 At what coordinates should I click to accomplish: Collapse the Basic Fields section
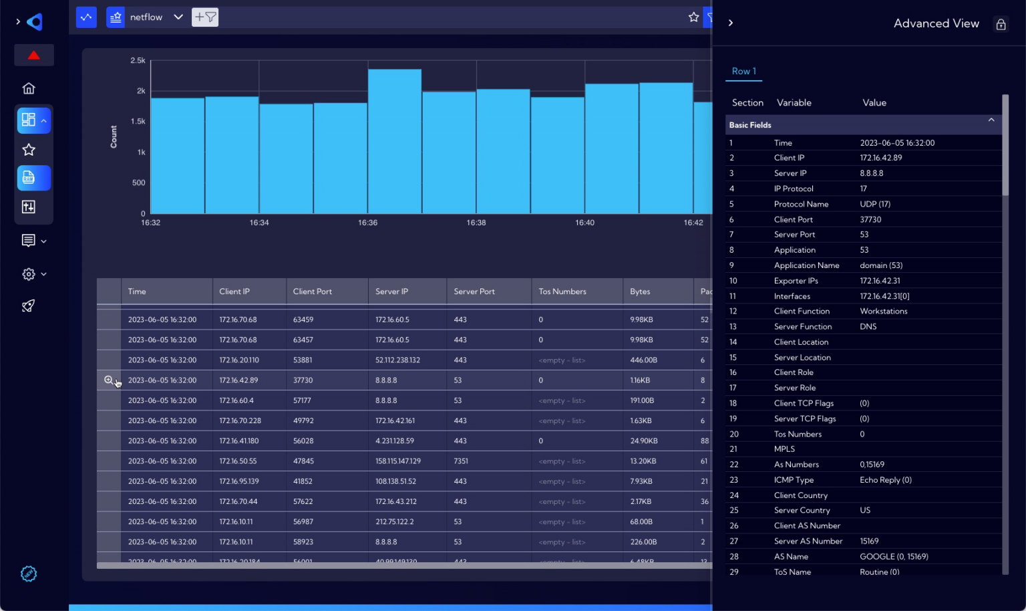click(991, 120)
